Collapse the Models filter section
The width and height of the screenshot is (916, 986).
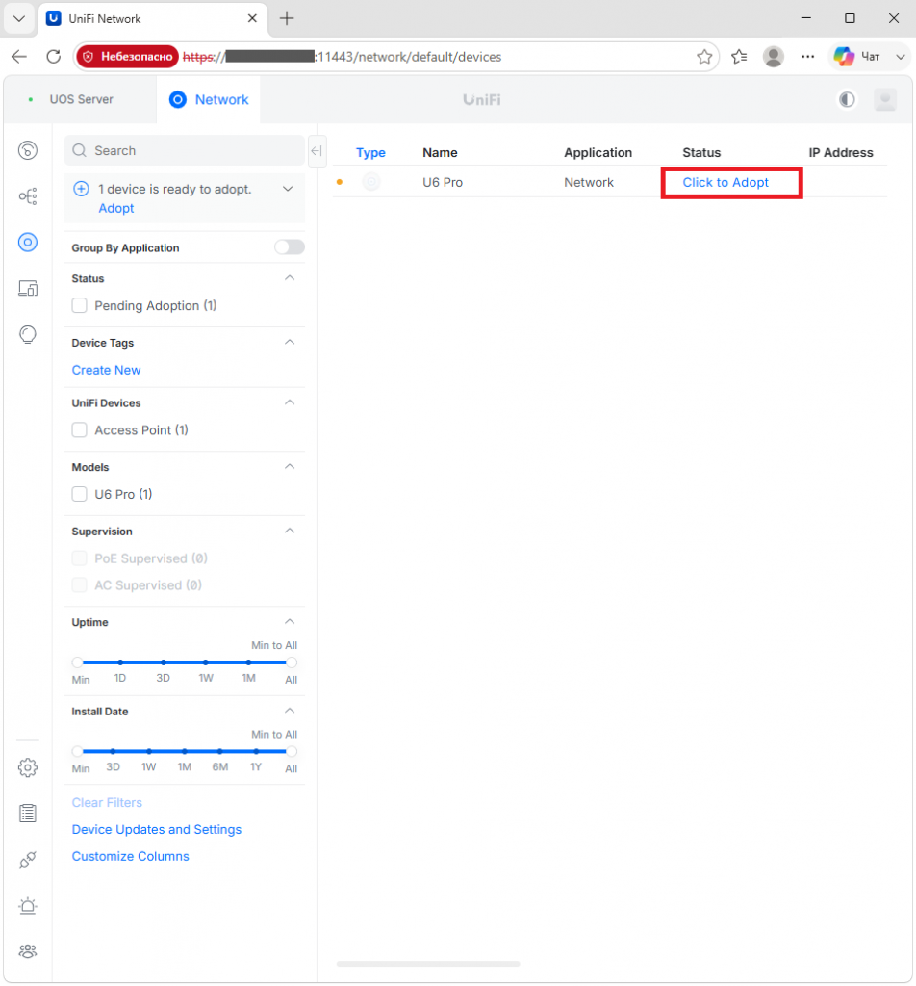point(290,467)
